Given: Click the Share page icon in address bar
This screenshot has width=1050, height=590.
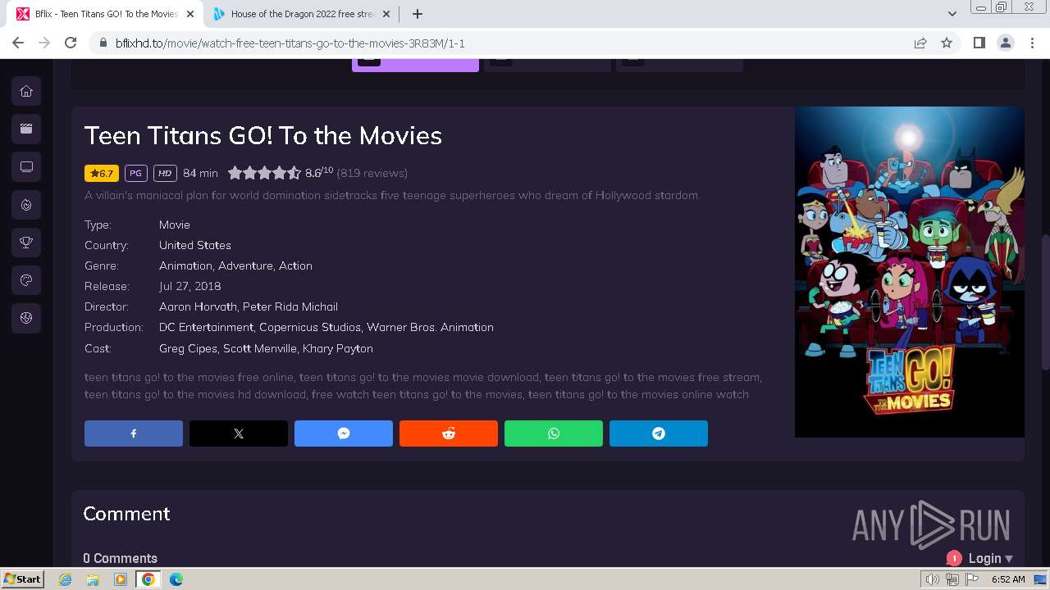Looking at the screenshot, I should click(x=920, y=43).
